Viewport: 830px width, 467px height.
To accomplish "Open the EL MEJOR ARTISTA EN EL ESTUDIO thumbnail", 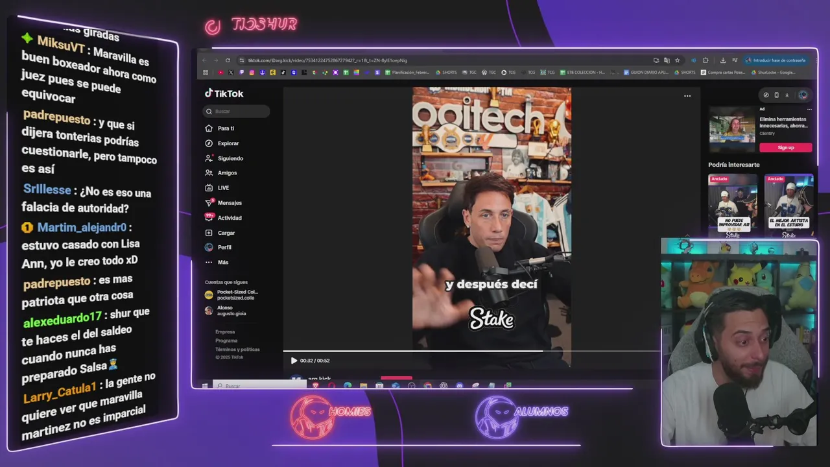I will 788,205.
